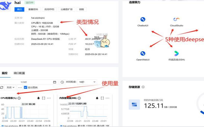Click the 运行中 running status badge
Viewport: 204px width, 127px height.
point(30,3)
